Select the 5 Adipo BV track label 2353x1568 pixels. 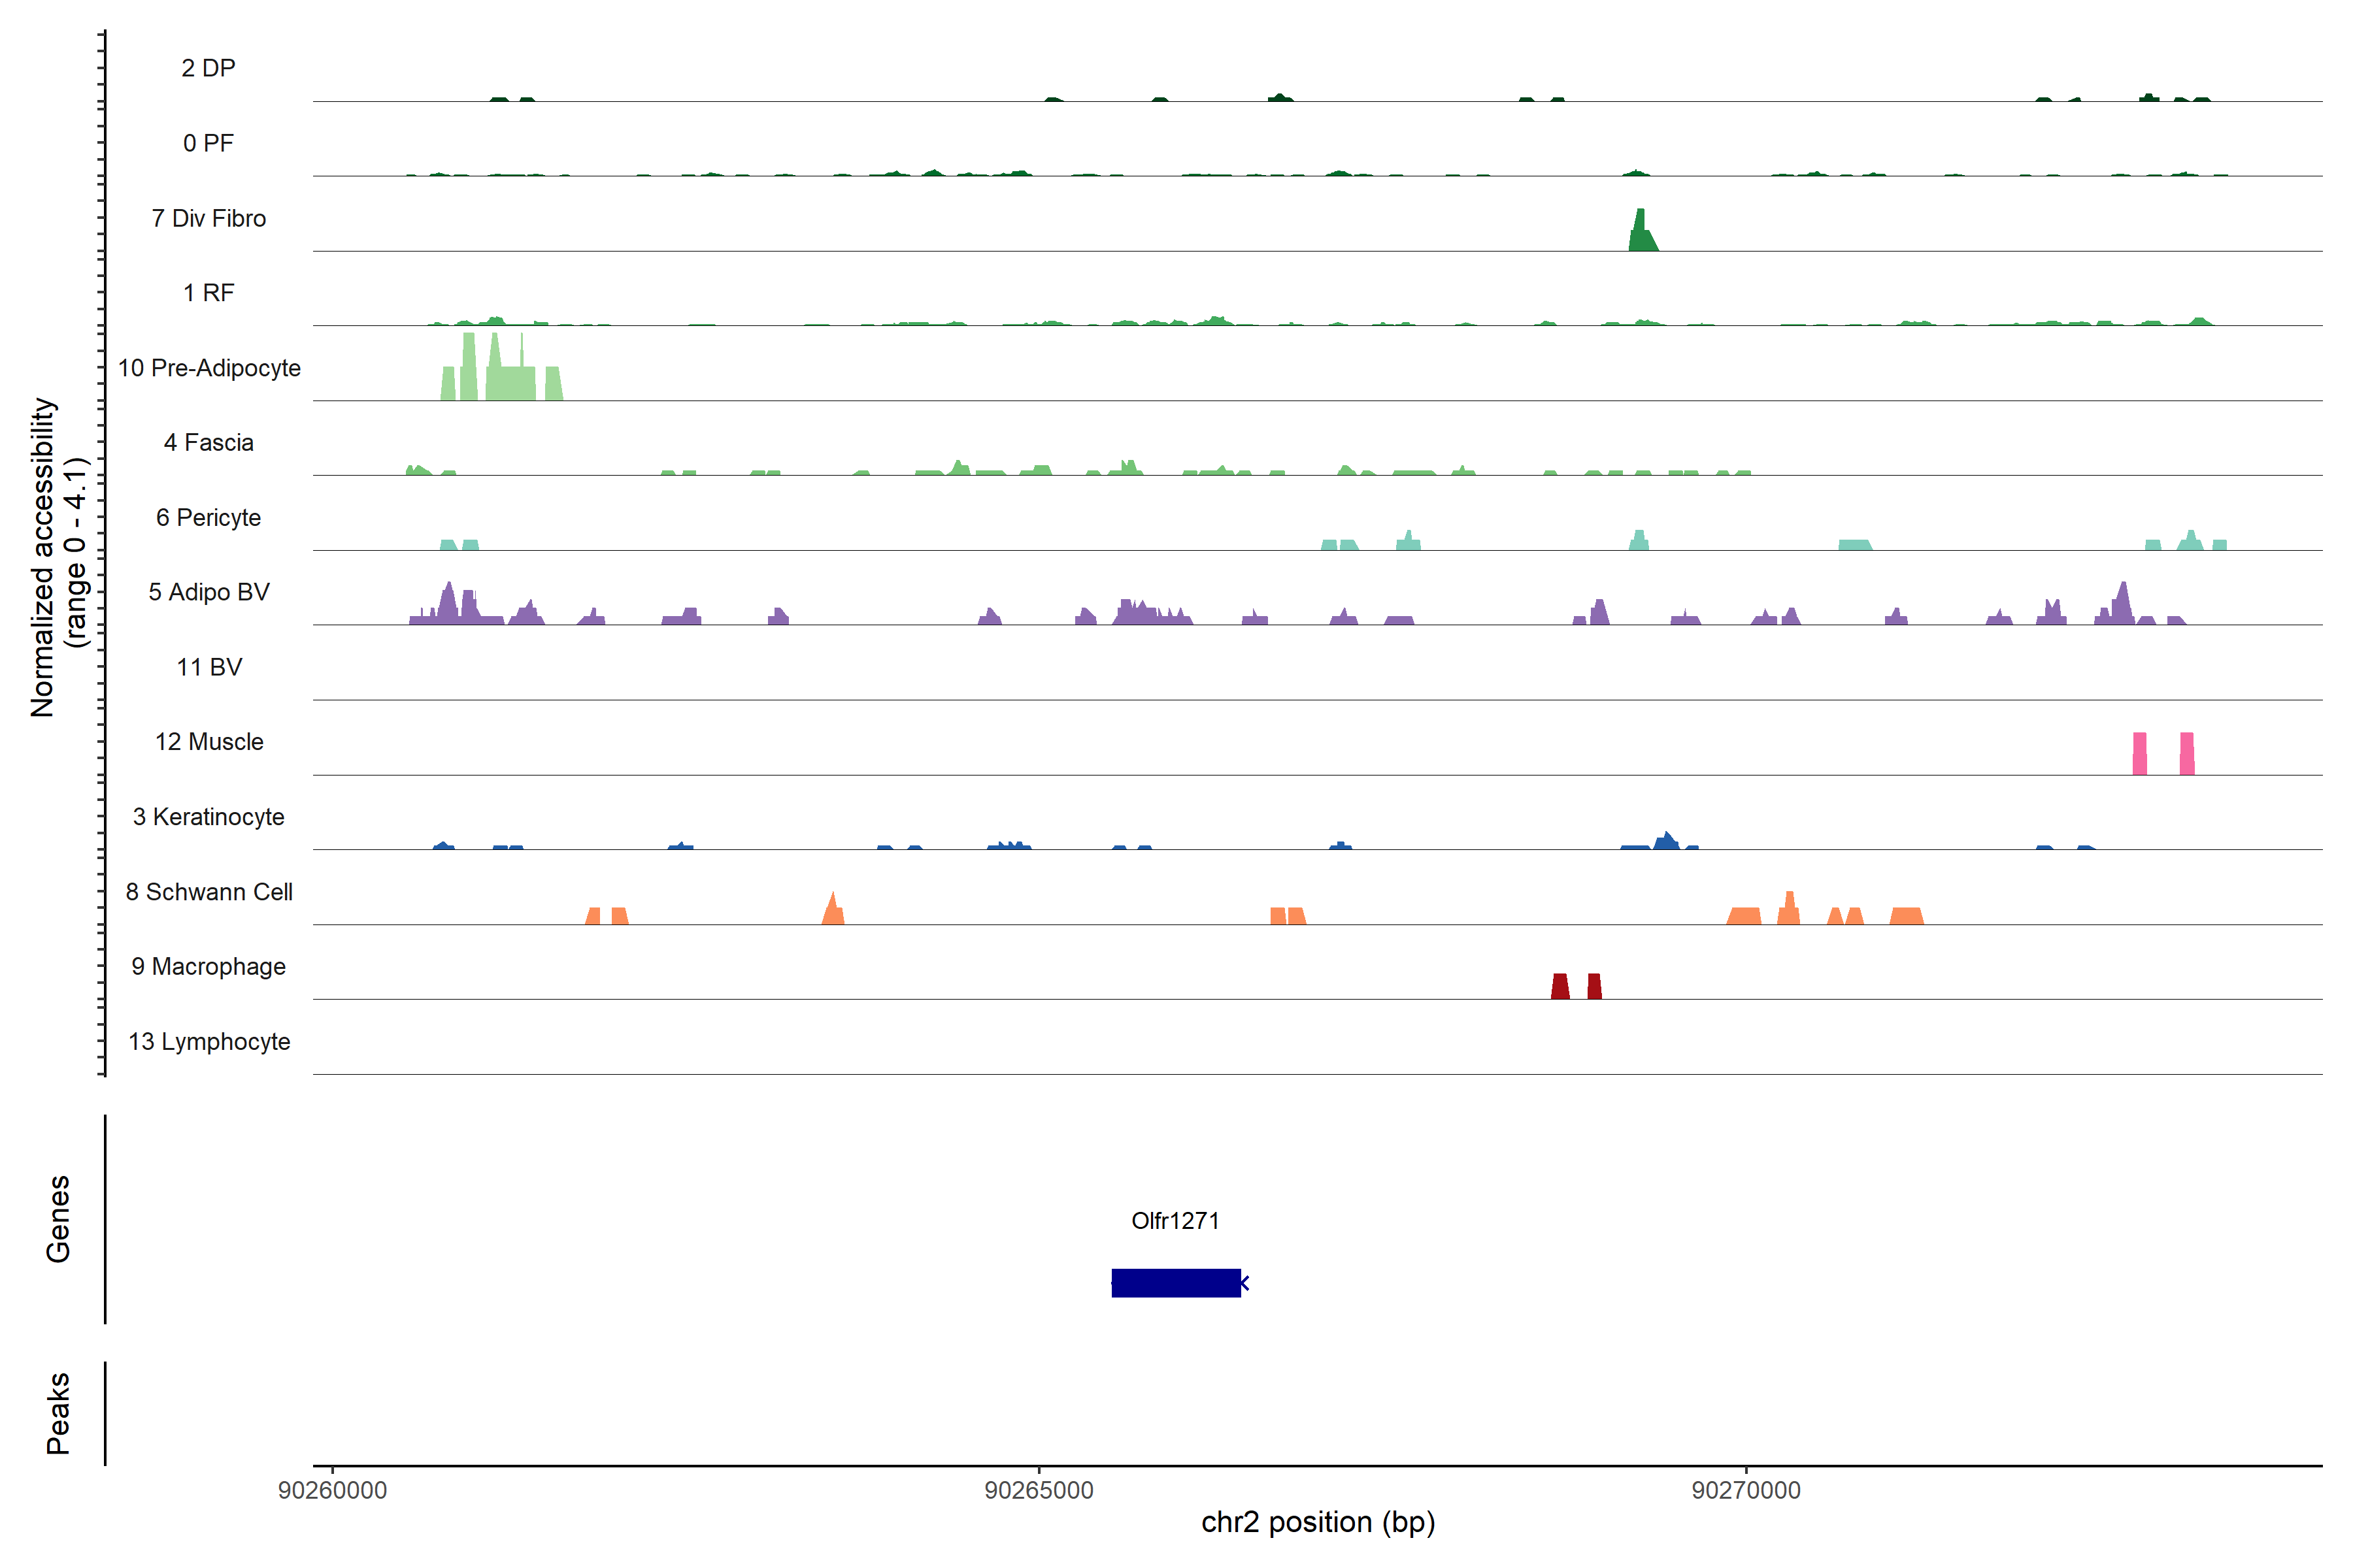pos(208,592)
